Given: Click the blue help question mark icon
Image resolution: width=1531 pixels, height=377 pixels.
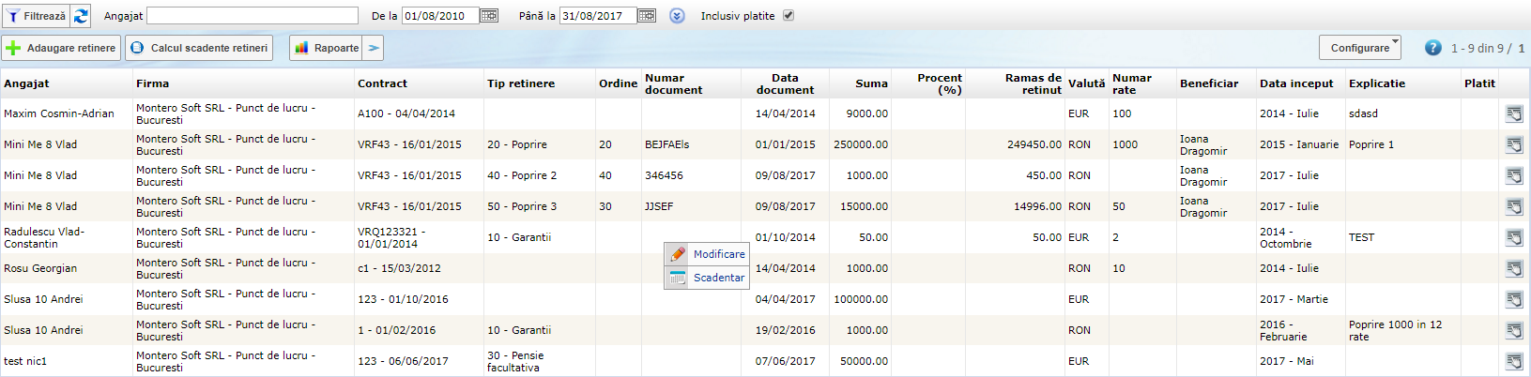Looking at the screenshot, I should pyautogui.click(x=1432, y=48).
